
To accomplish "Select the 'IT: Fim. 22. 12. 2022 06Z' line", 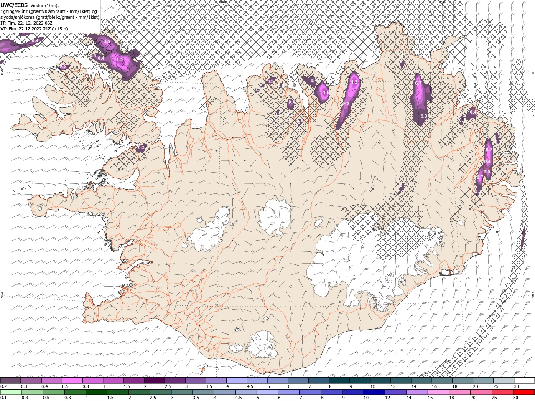I will [x=26, y=23].
